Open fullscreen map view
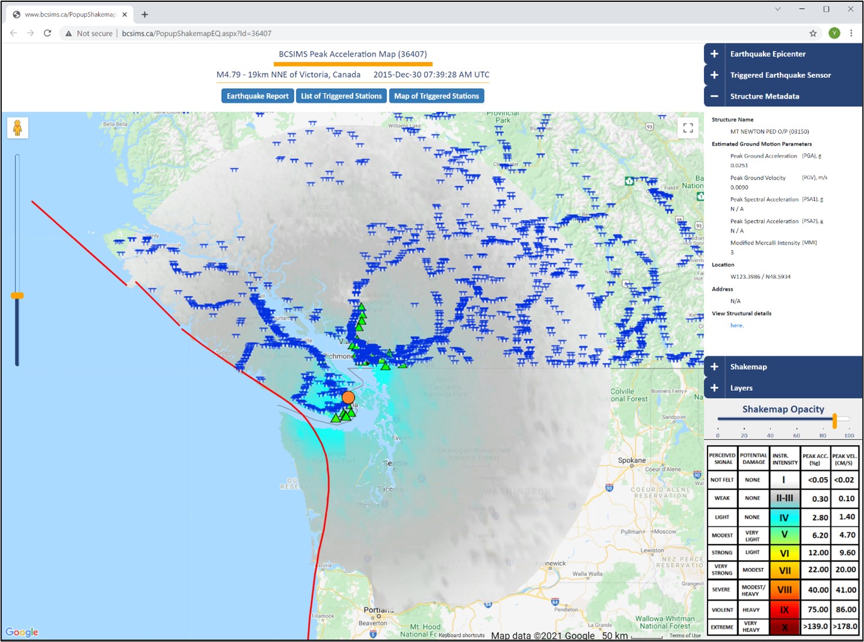This screenshot has width=864, height=642. [x=688, y=127]
